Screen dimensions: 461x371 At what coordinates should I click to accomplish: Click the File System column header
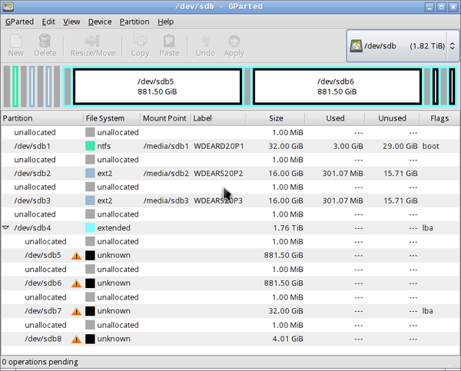(111, 118)
